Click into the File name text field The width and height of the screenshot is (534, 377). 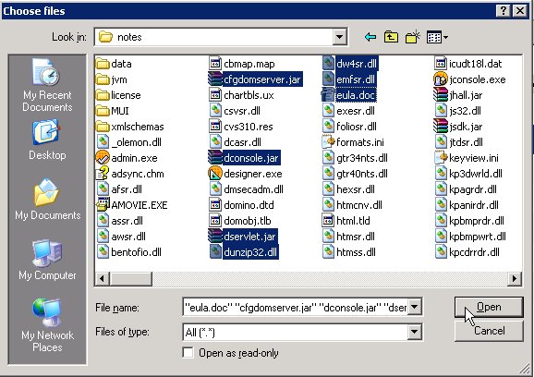click(x=296, y=308)
